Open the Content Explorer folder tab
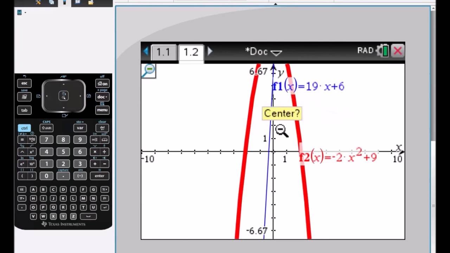The height and width of the screenshot is (253, 450). pyautogui.click(x=91, y=2)
